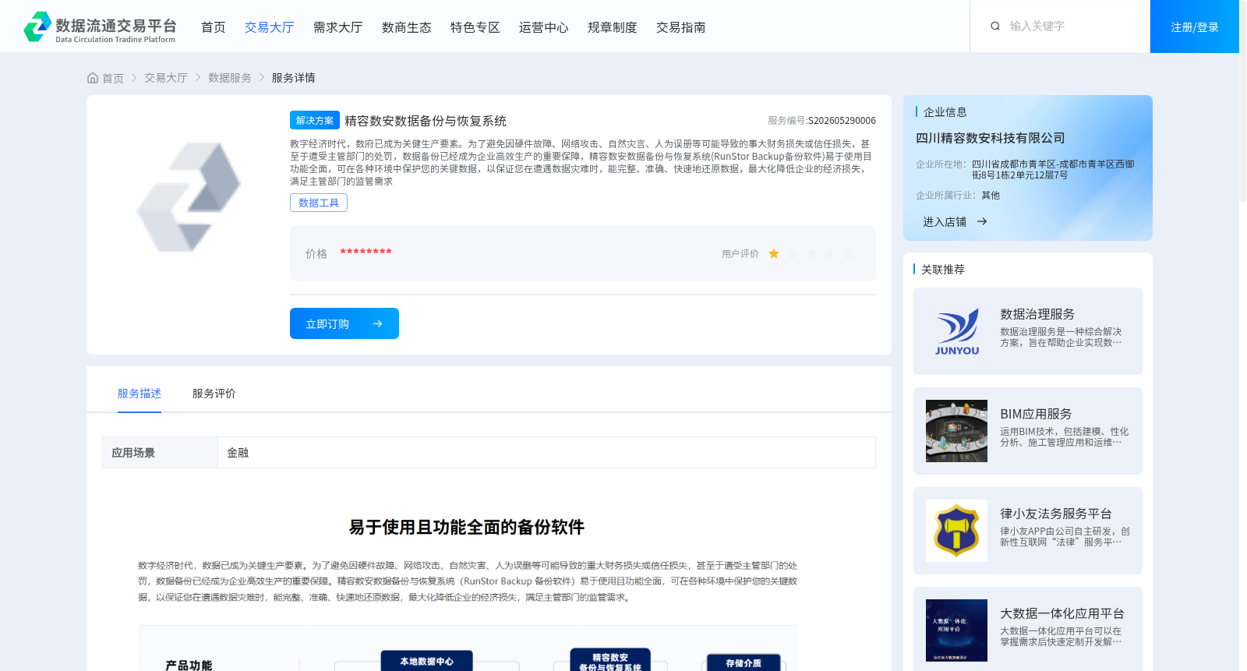
Task: Click the 关联推荐 section heading
Action: (943, 269)
